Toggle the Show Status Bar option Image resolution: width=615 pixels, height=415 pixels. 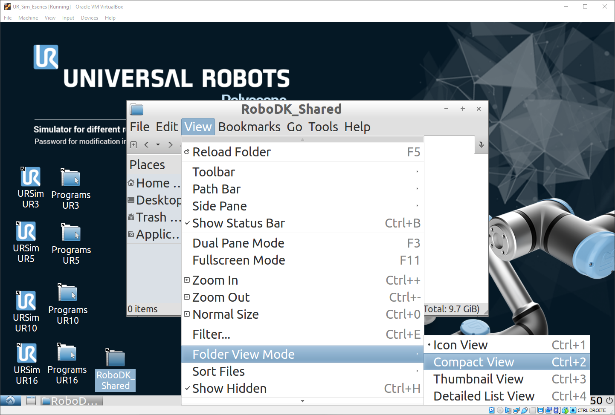(238, 223)
